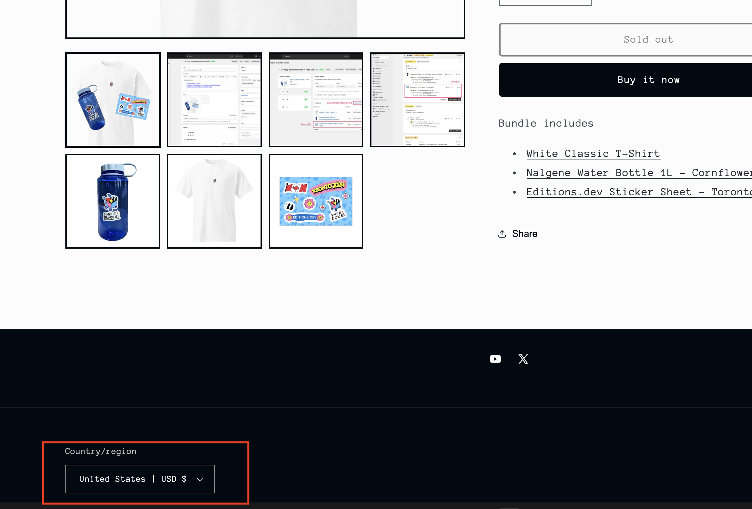Screen dimensions: 752x509
Task: Open United States USD currency dropdown
Action: 133,479
